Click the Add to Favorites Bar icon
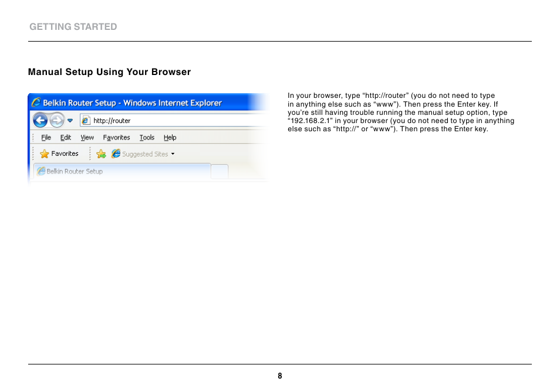The width and height of the screenshot is (560, 392). (101, 154)
